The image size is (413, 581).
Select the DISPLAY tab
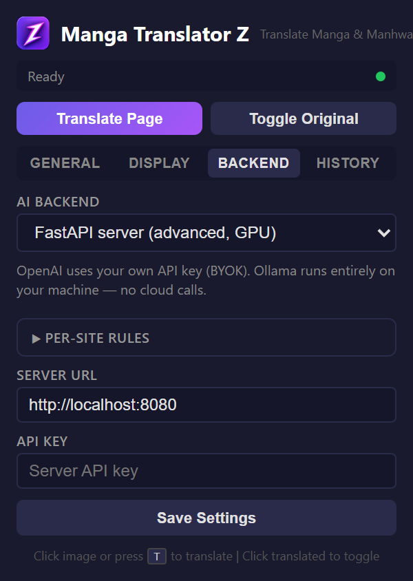click(x=159, y=163)
